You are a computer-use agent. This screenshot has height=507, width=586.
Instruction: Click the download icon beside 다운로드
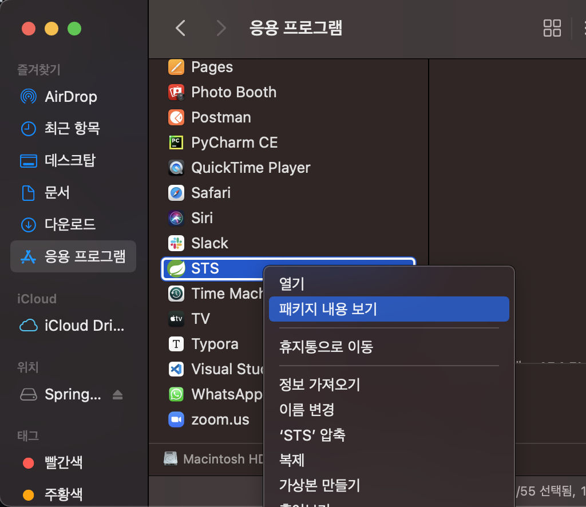(29, 224)
